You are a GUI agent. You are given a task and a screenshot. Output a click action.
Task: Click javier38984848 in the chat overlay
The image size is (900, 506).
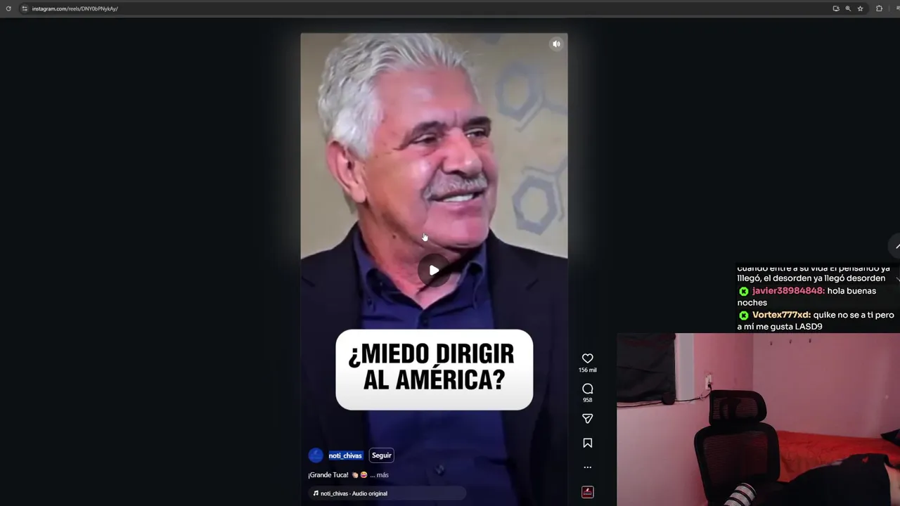point(787,291)
